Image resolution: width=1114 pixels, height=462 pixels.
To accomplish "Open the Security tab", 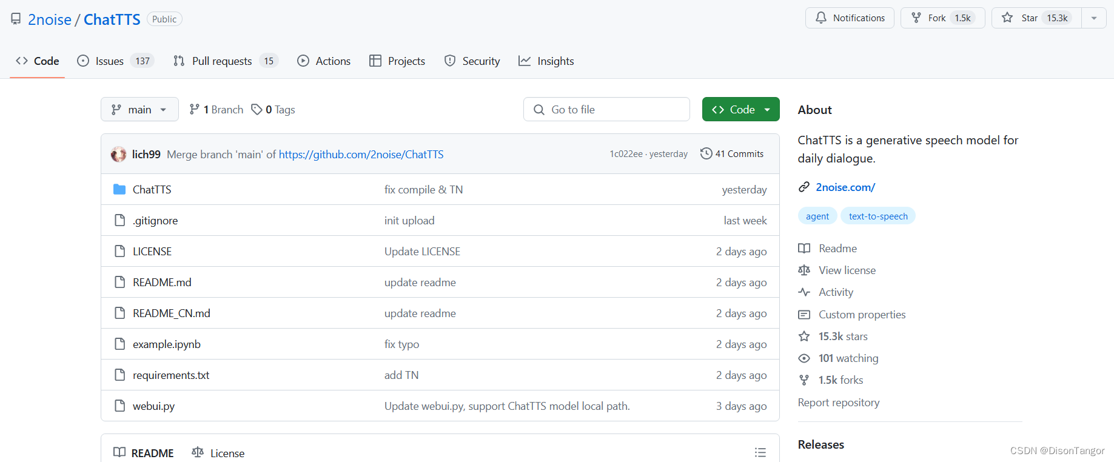I will click(x=472, y=61).
